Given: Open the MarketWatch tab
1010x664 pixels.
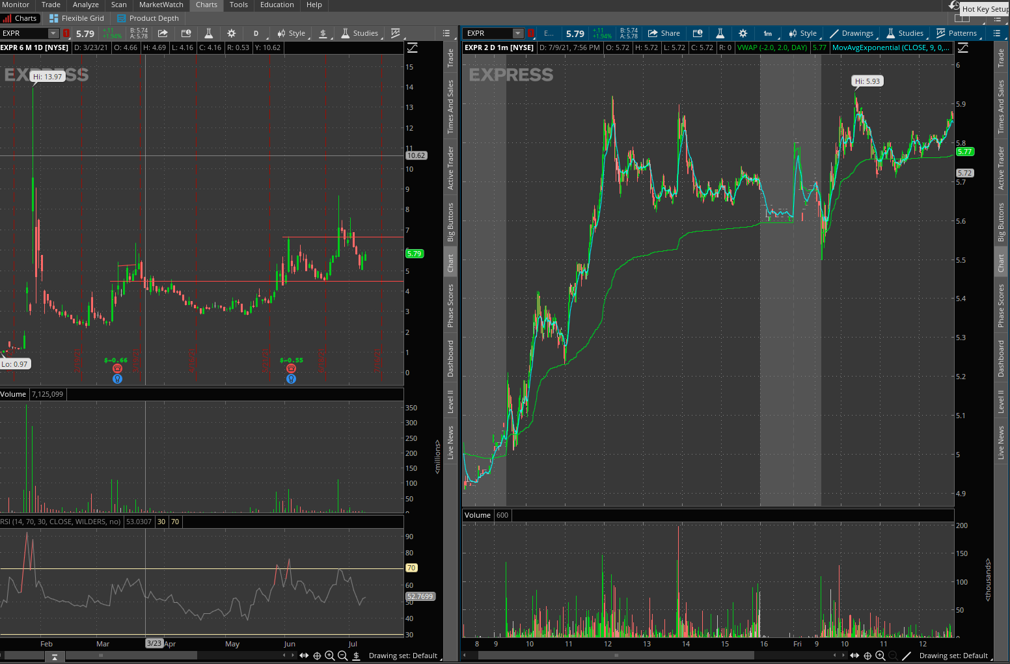Looking at the screenshot, I should 161,5.
